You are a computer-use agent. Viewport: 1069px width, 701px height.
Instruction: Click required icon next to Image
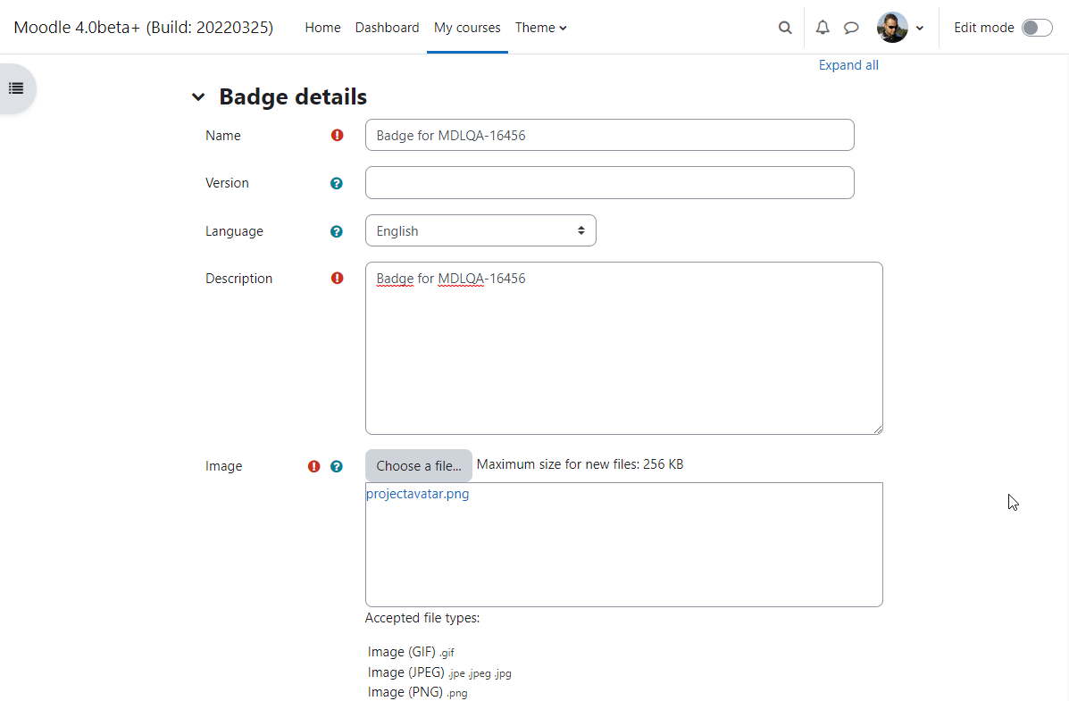[x=313, y=466]
